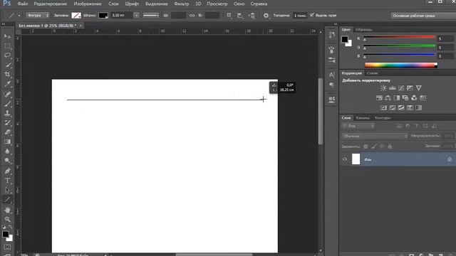Select the Crop tool
The height and width of the screenshot is (256, 456).
[8, 74]
